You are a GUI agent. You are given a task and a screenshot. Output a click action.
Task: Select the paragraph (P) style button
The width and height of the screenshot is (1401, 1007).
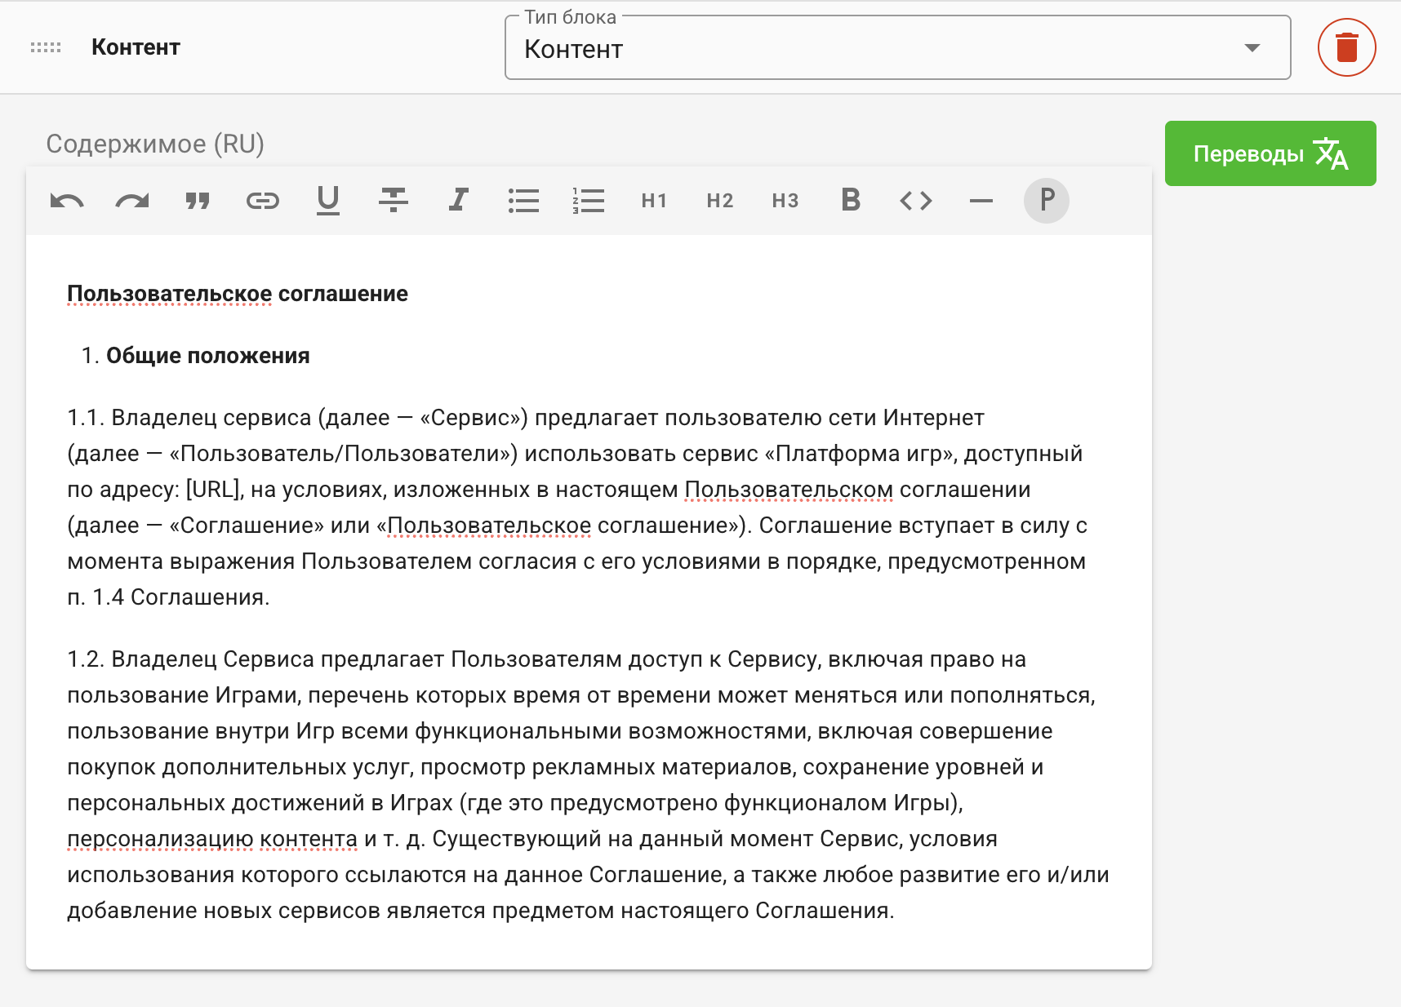(x=1047, y=201)
